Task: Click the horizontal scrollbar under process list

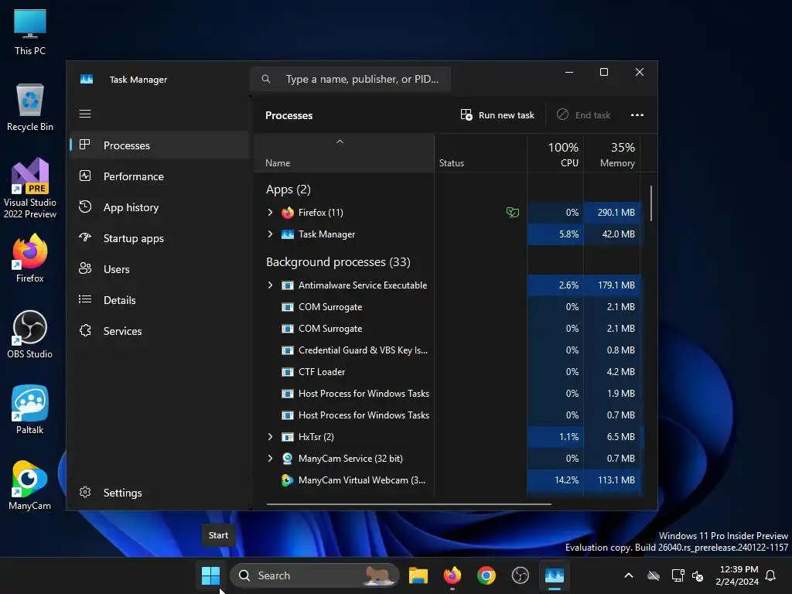Action: [x=408, y=504]
